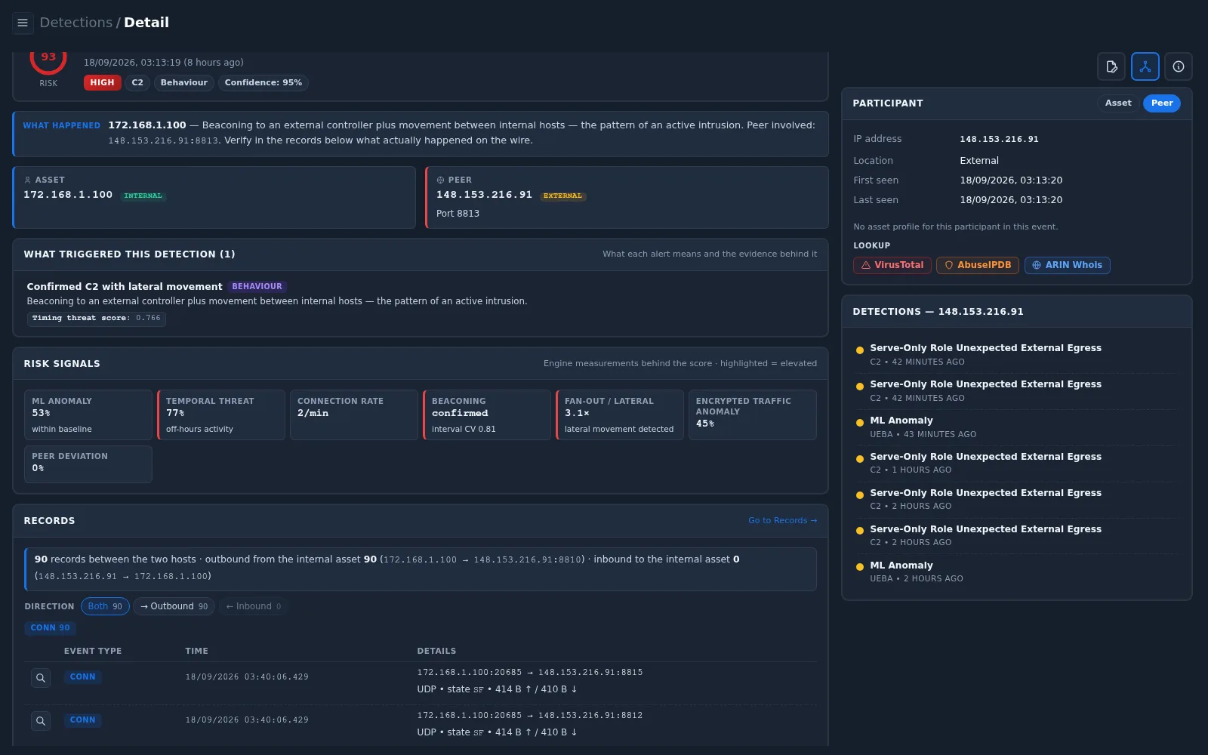Open the info circle icon panel
This screenshot has width=1208, height=755.
pos(1178,66)
